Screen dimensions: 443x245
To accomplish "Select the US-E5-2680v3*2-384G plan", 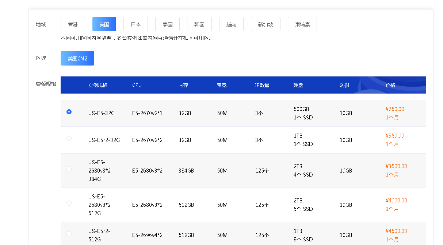I will [69, 169].
